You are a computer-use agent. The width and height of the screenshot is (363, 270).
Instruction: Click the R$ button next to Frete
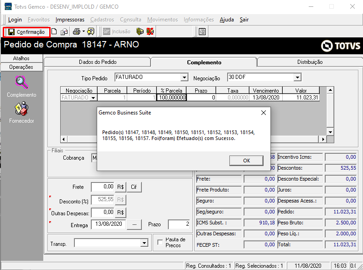[x=120, y=187]
